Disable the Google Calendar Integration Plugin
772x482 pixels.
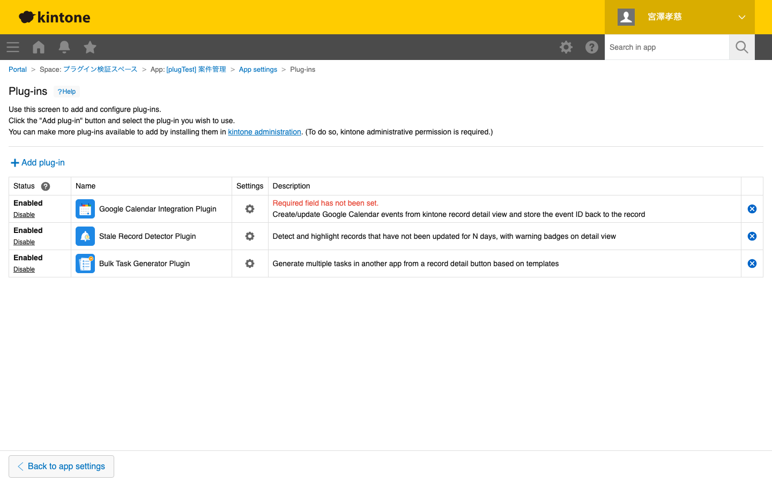[24, 215]
